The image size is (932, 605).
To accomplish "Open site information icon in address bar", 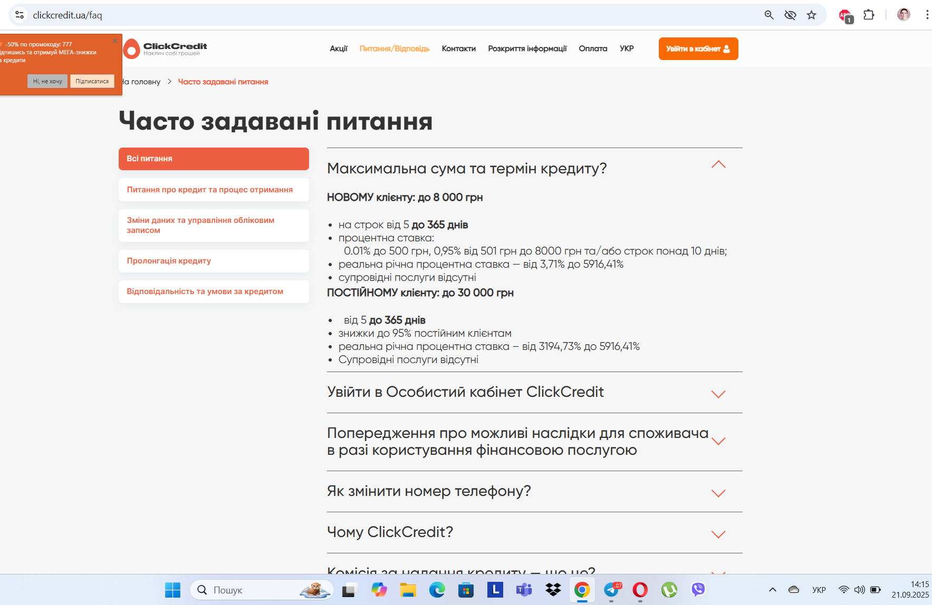I will coord(20,15).
